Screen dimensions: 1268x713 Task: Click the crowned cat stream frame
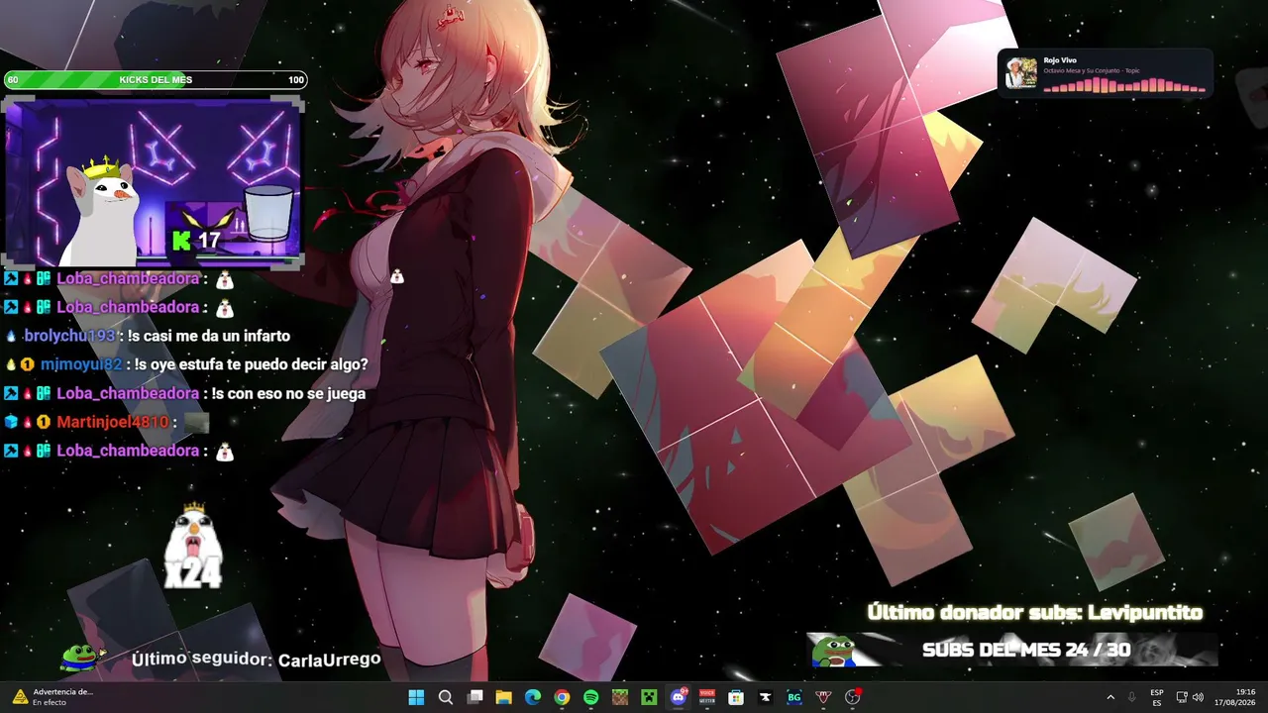tap(154, 182)
